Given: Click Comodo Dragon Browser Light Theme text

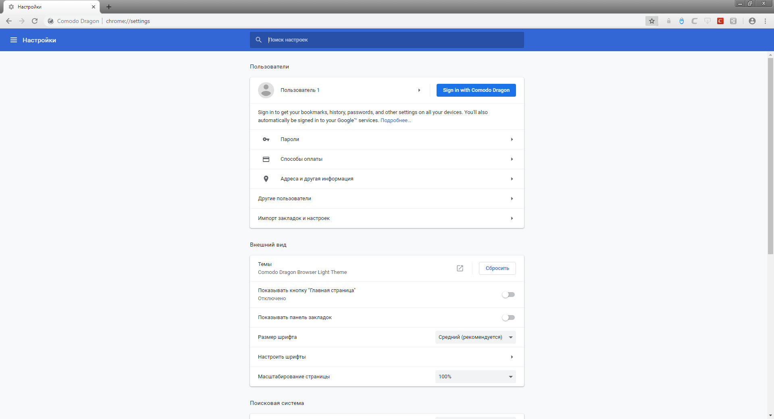Looking at the screenshot, I should tap(302, 272).
